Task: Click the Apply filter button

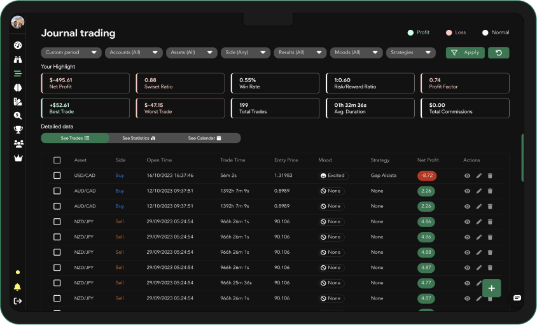Action: click(x=465, y=53)
